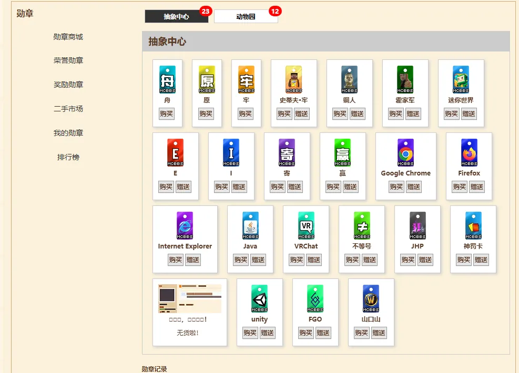Click 赠送 under 不等号

pyautogui.click(x=370, y=260)
